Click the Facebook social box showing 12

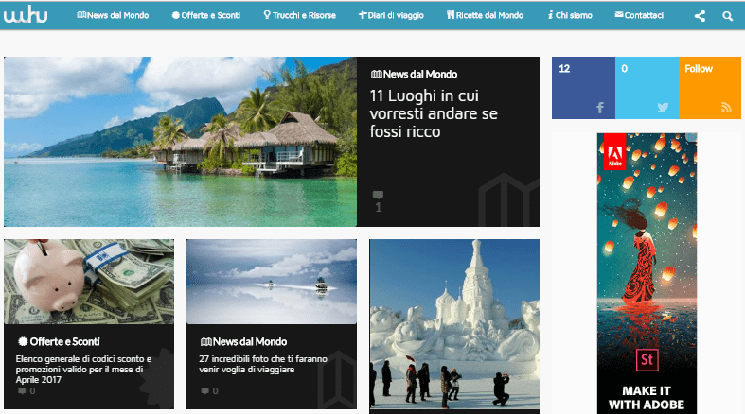(583, 88)
